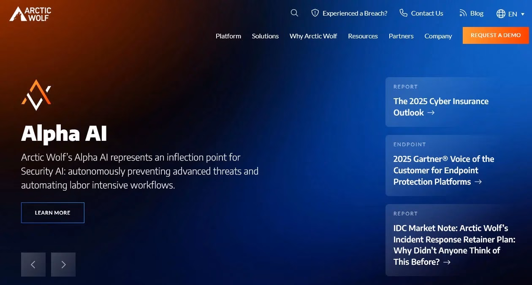The width and height of the screenshot is (532, 285).
Task: Click the Request a Demo button
Action: coord(496,35)
